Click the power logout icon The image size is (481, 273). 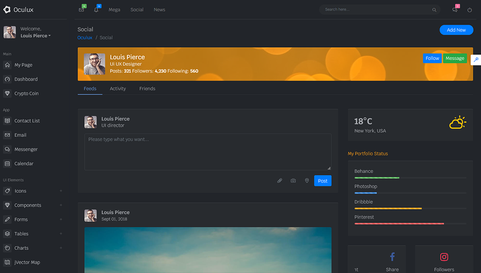pyautogui.click(x=469, y=10)
